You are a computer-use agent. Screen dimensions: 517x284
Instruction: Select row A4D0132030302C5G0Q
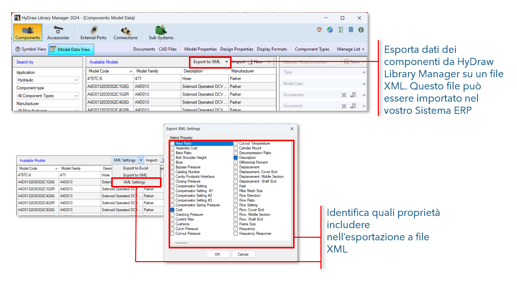pos(90,210)
